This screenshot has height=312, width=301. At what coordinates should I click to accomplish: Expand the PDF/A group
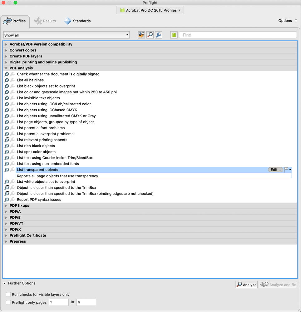[6, 211]
